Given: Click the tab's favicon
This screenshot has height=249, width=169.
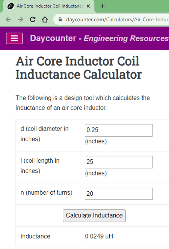Looking at the screenshot, I should click(x=11, y=6).
